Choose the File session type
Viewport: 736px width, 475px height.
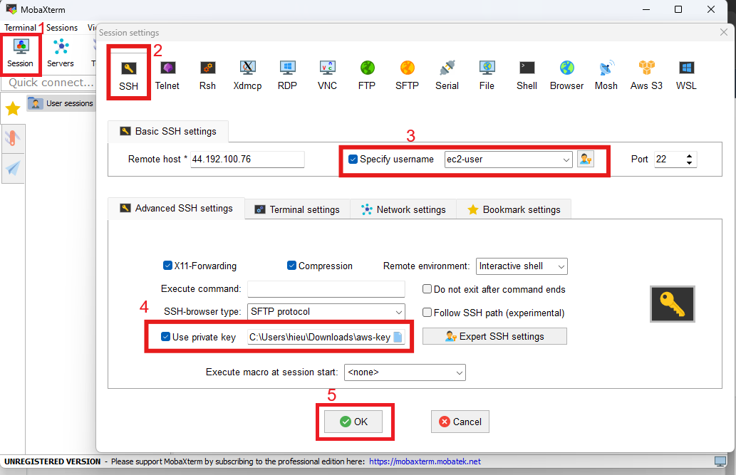click(487, 75)
